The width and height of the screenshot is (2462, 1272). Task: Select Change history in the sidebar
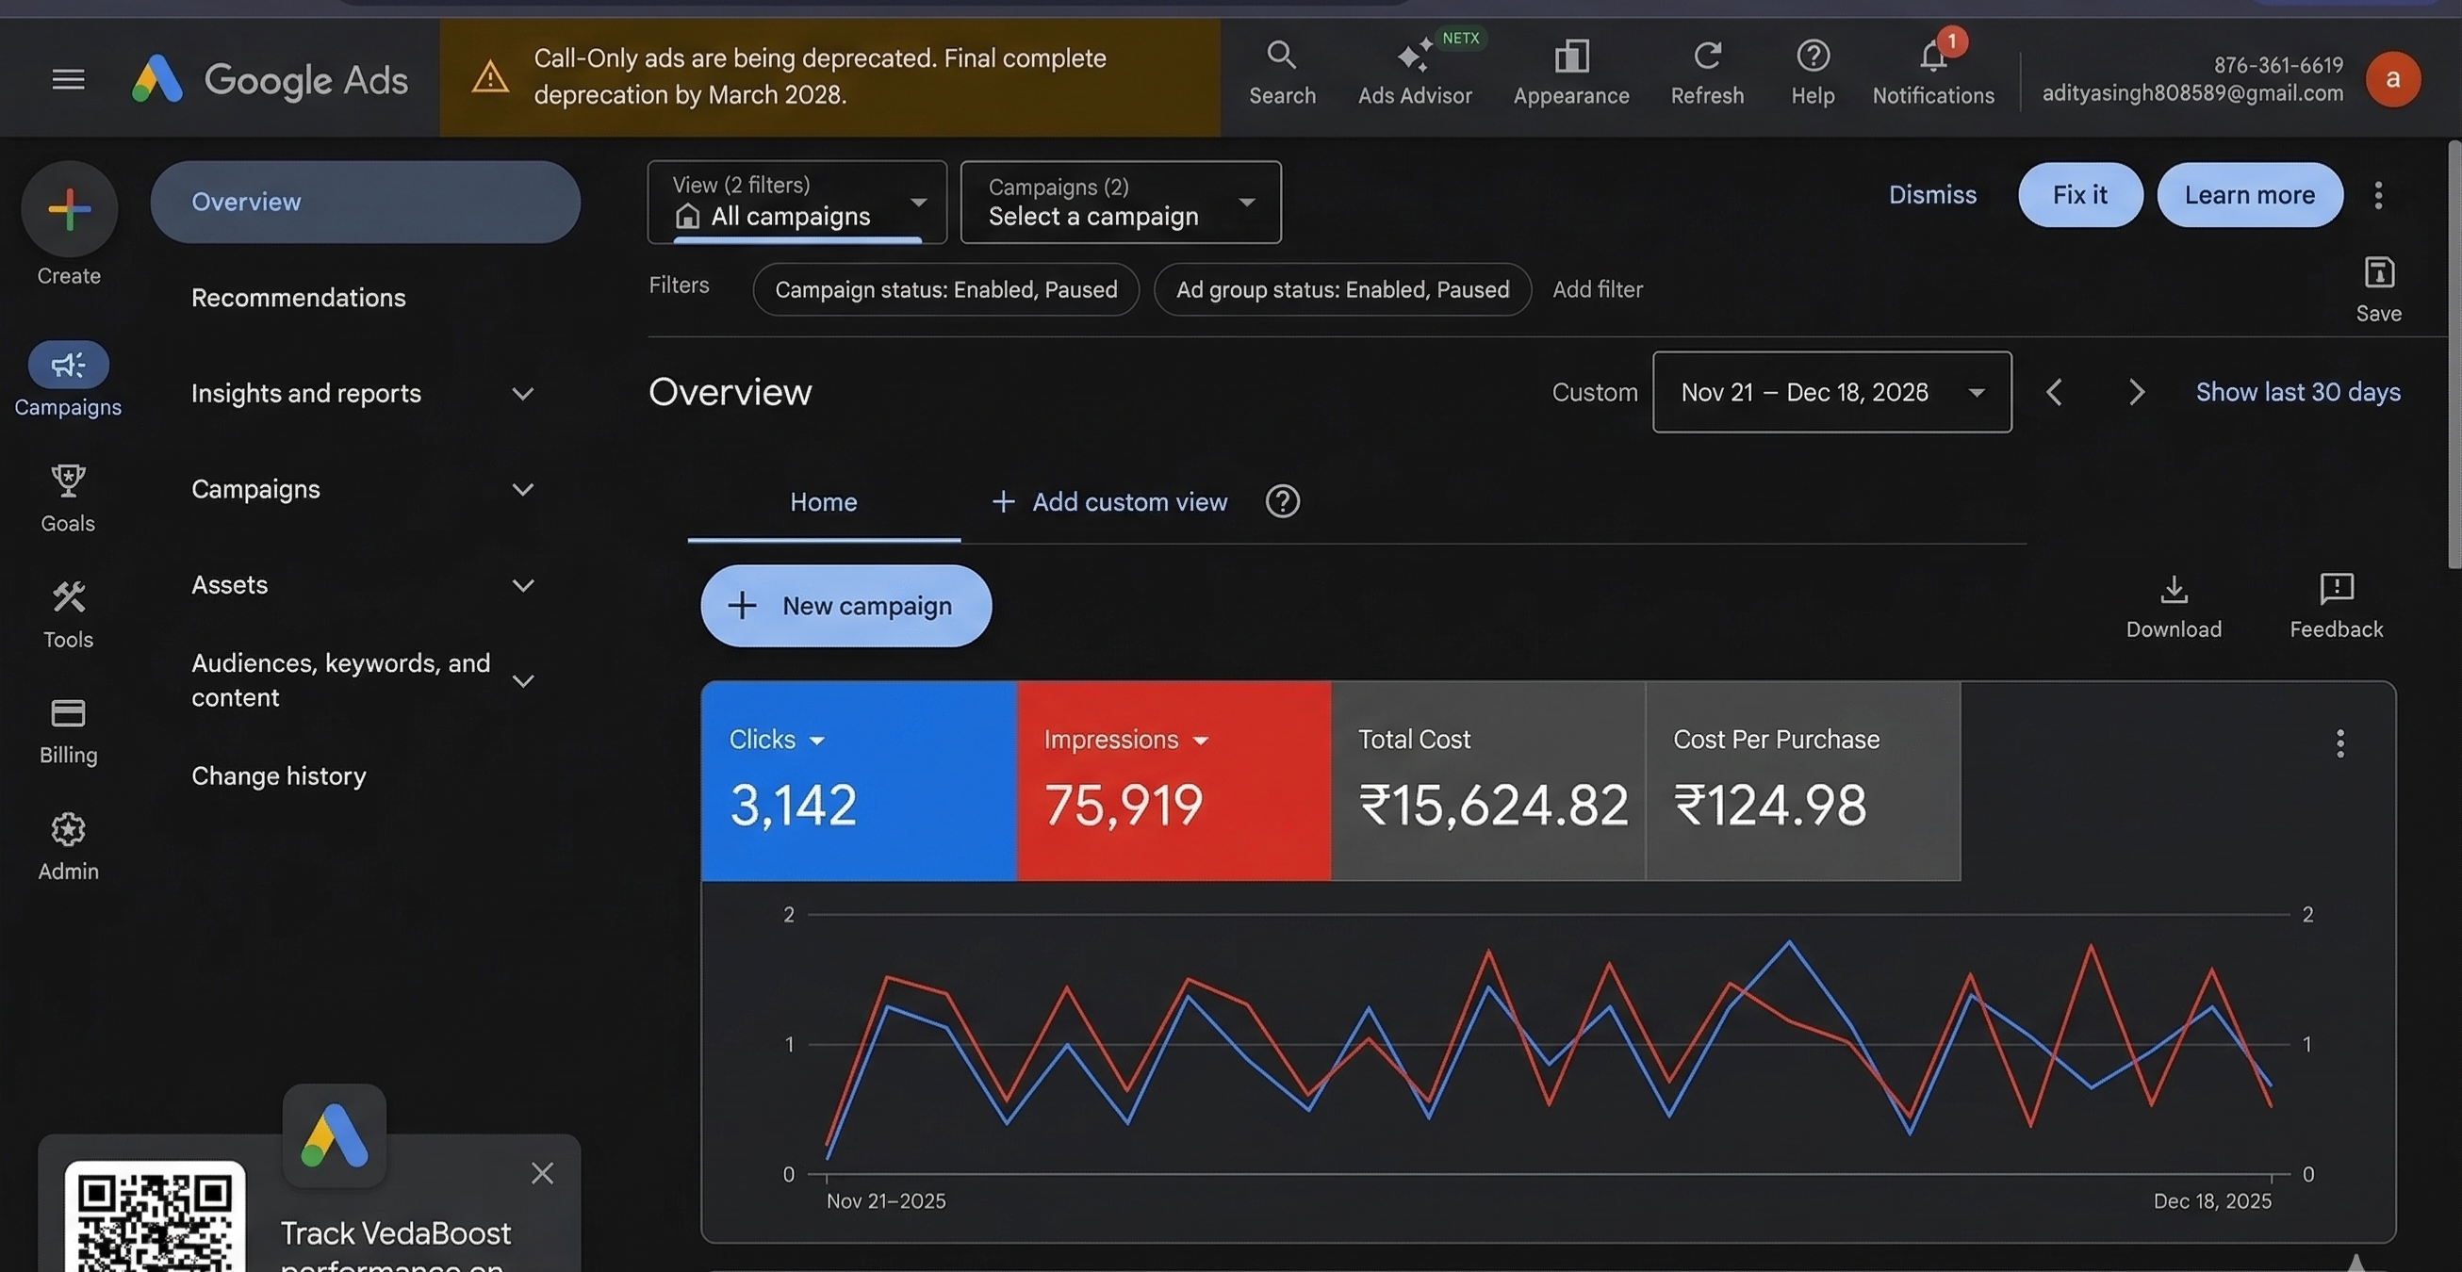click(x=278, y=775)
